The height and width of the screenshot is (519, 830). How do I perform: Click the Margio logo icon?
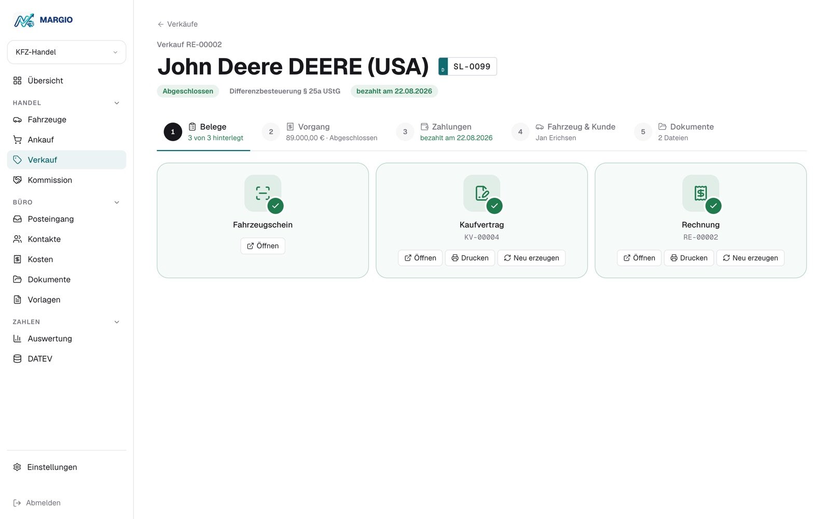24,20
